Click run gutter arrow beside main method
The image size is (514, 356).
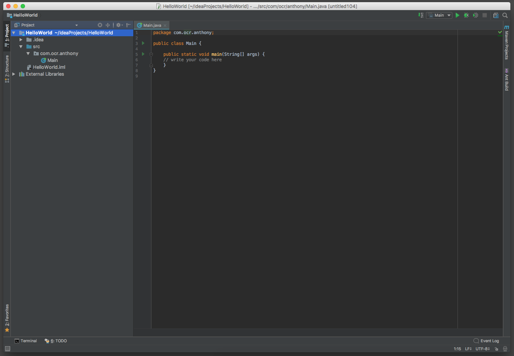point(143,54)
